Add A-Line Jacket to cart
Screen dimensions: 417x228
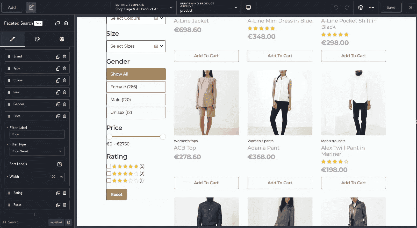click(x=206, y=56)
